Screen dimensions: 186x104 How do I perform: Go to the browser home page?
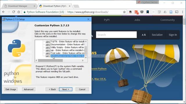(19, 12)
